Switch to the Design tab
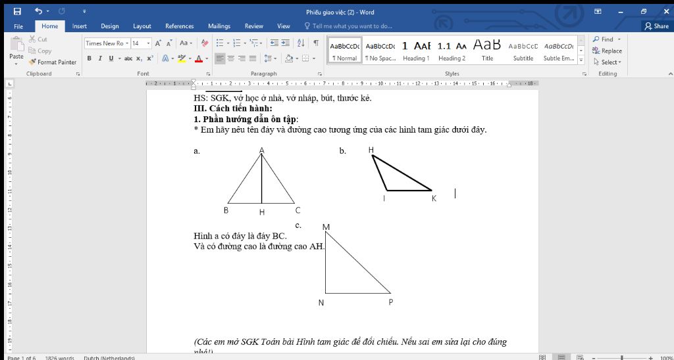Viewport: 674px width, 360px height. 110,26
